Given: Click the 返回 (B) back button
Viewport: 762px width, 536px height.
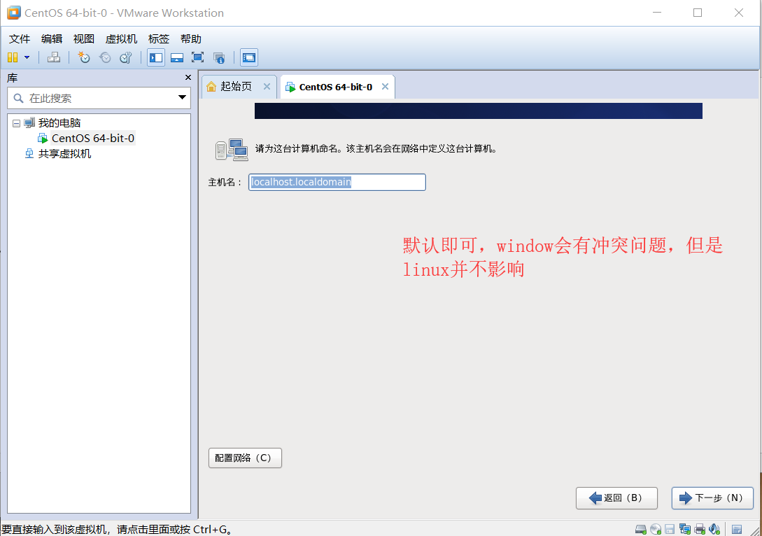Looking at the screenshot, I should tap(616, 498).
